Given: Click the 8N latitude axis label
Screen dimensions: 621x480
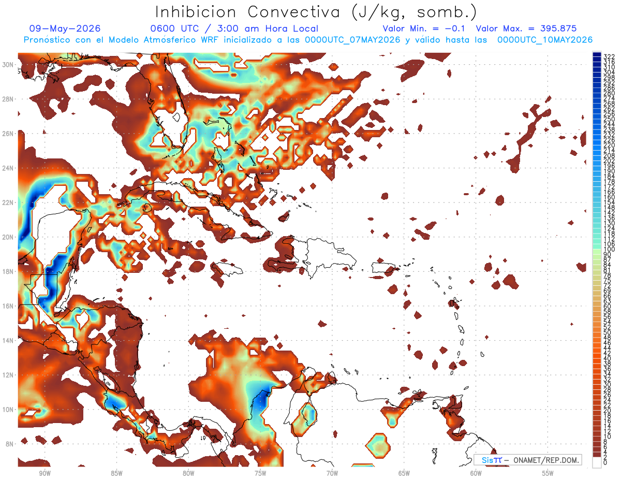Looking at the screenshot, I should click(9, 444).
